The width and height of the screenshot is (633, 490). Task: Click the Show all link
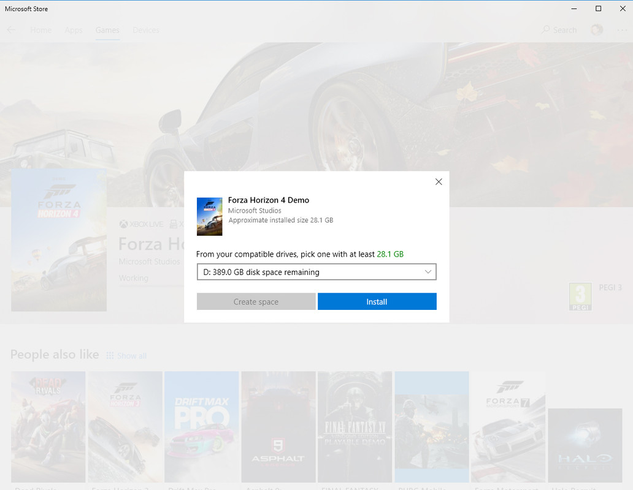pos(127,356)
